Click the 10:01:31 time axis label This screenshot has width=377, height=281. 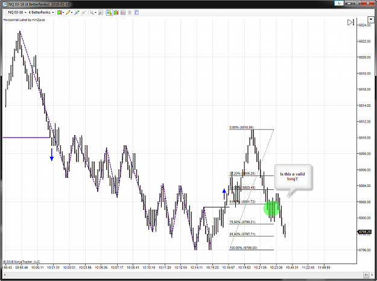(x=53, y=268)
